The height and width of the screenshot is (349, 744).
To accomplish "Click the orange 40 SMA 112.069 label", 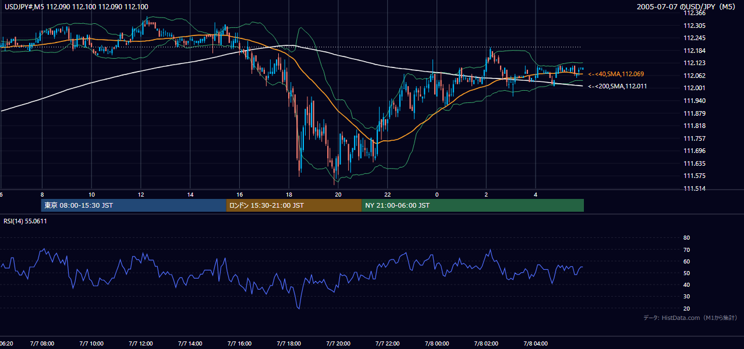I will (616, 74).
